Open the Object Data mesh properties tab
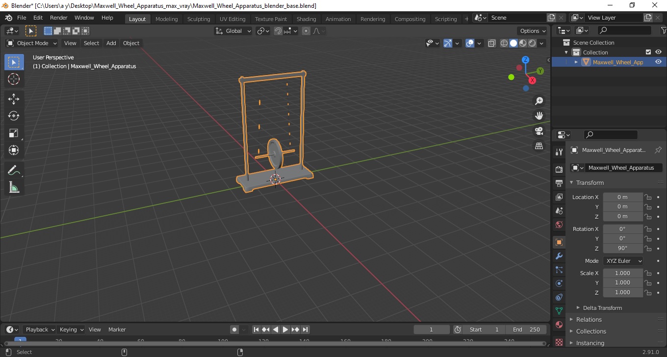The image size is (667, 357). tap(559, 311)
